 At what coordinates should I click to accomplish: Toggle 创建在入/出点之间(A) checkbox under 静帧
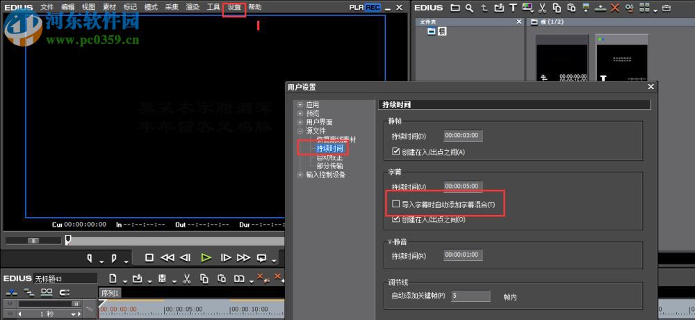tap(396, 152)
